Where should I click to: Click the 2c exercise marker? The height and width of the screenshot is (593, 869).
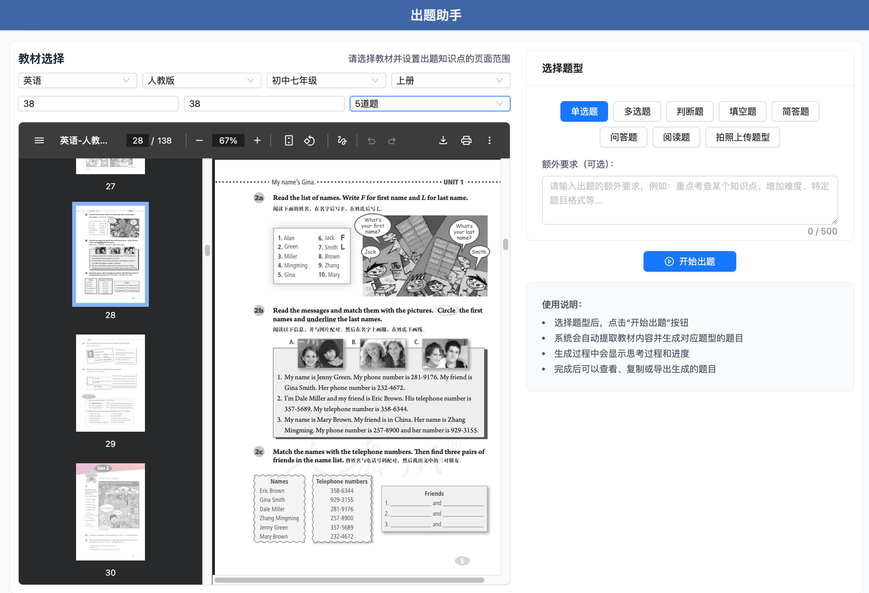(x=259, y=452)
